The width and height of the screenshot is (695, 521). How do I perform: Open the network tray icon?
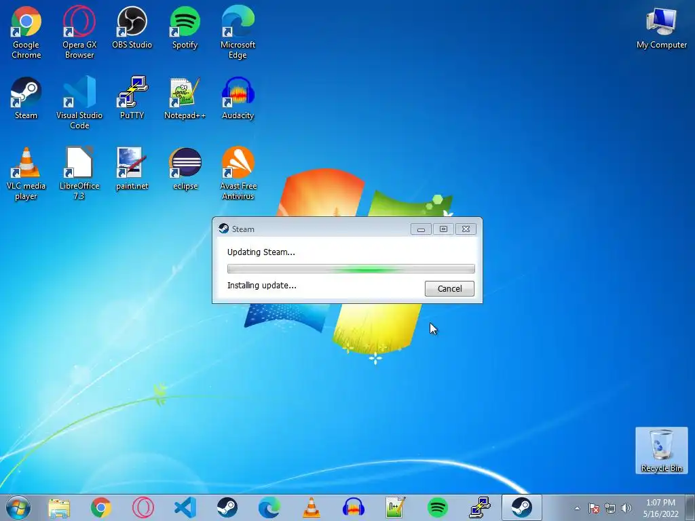tap(610, 508)
